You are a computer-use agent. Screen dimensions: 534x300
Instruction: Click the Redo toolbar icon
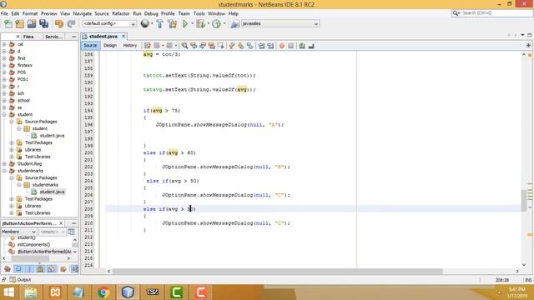click(71, 24)
